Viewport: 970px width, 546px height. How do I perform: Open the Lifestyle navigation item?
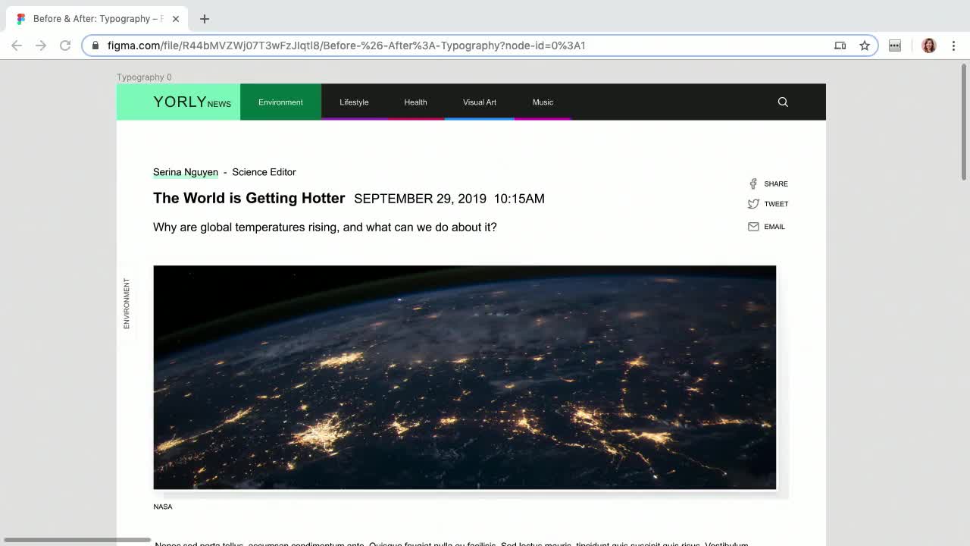[x=354, y=102]
